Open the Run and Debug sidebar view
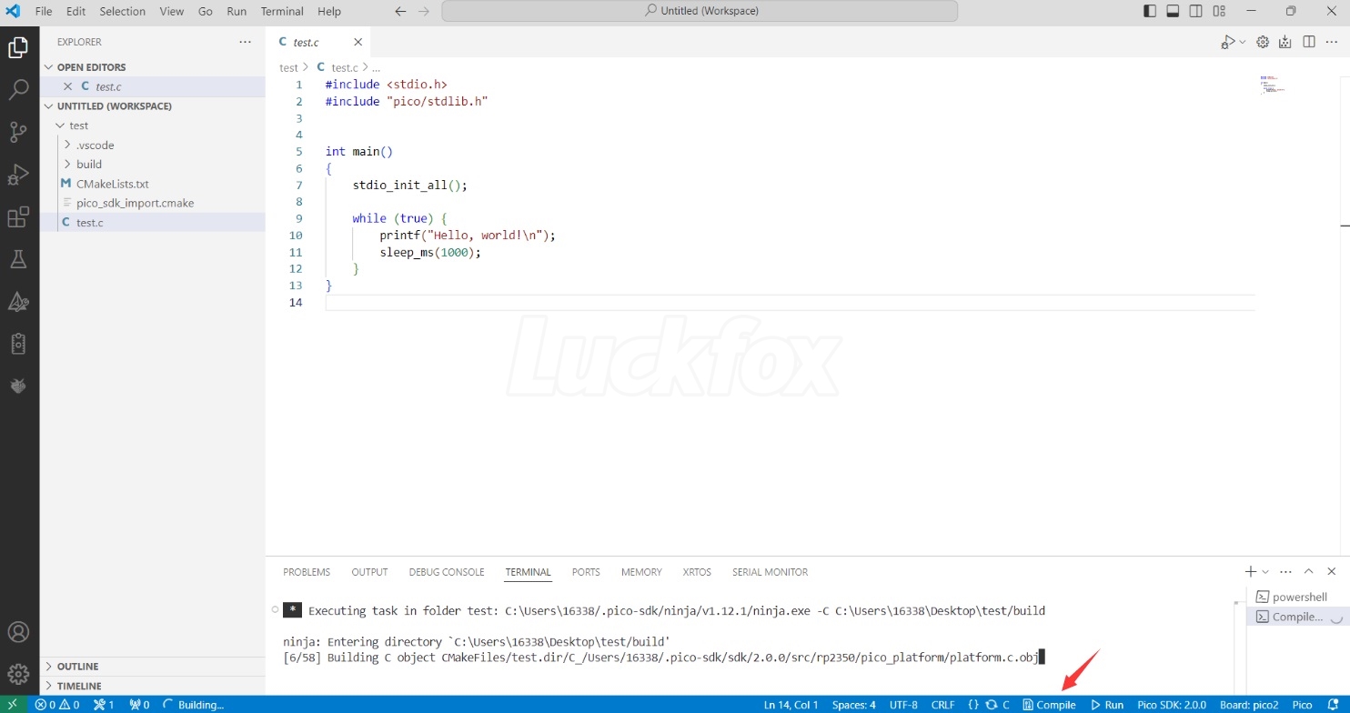This screenshot has height=713, width=1350. [19, 174]
